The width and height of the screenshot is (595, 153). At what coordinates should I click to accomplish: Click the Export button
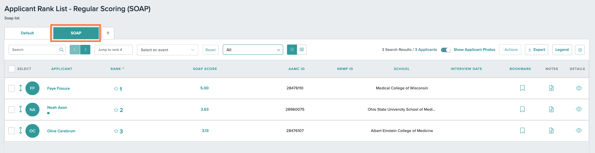pos(536,50)
